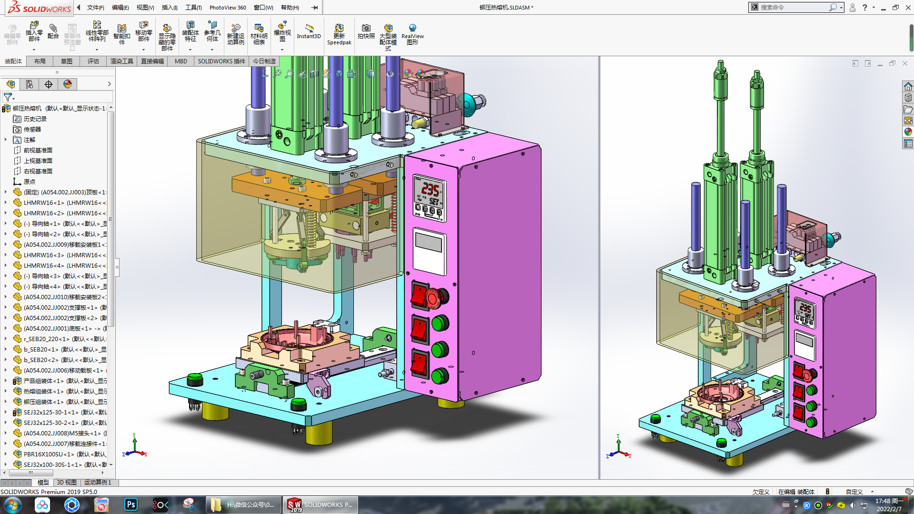Switch to the 评估 (Evaluate) tab
Screen dimensions: 914x514
click(93, 61)
